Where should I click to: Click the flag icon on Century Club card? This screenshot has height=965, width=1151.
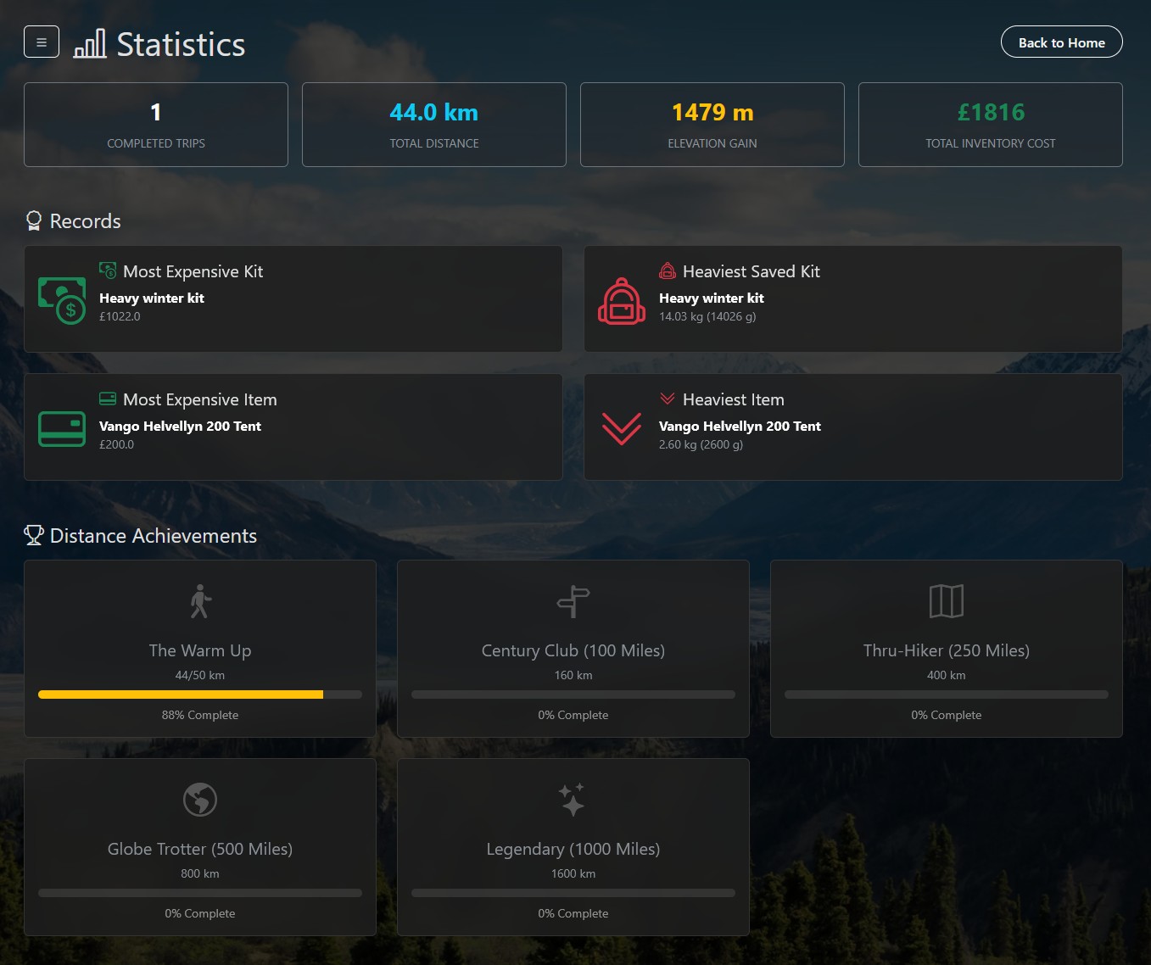tap(573, 601)
